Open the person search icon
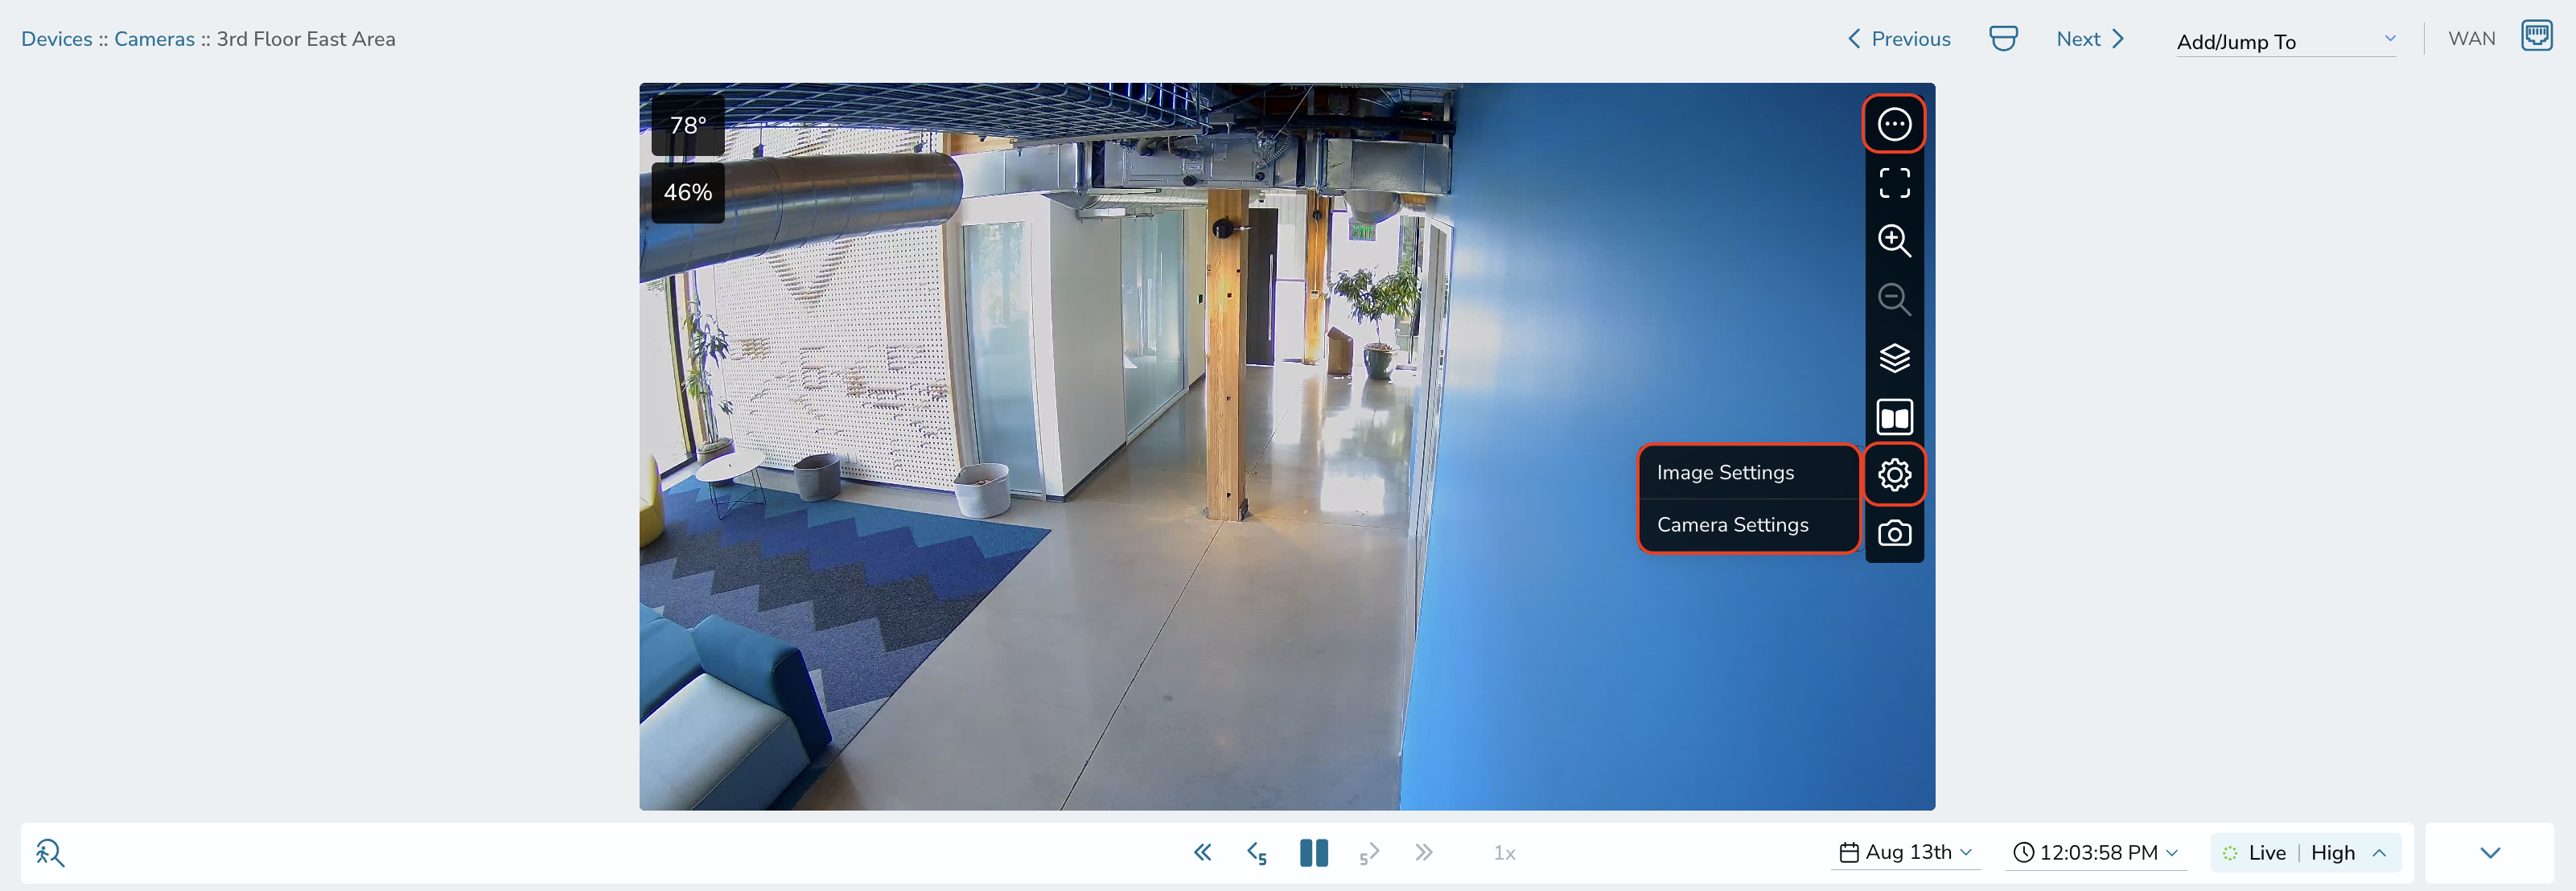Image resolution: width=2576 pixels, height=891 pixels. (x=50, y=853)
